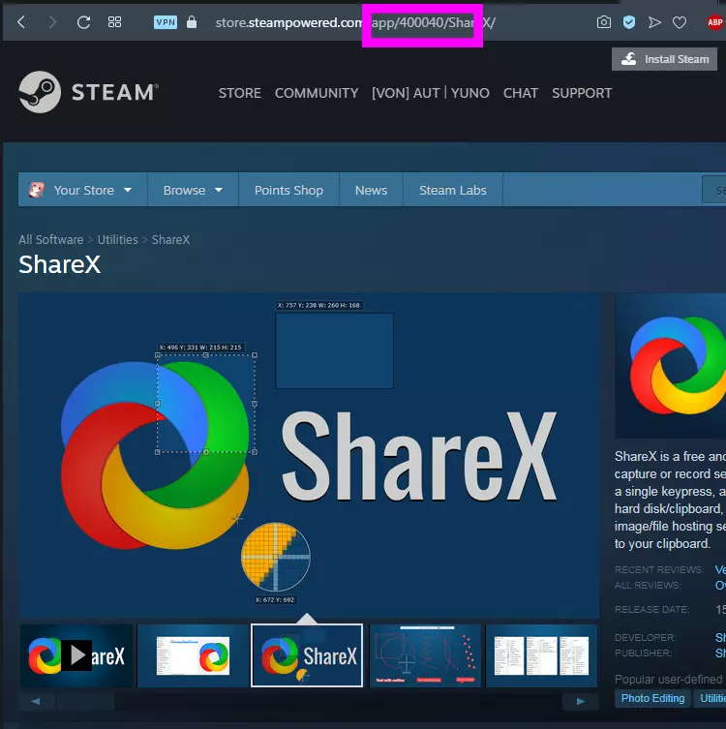
Task: Open the ABP extension icon
Action: (714, 22)
